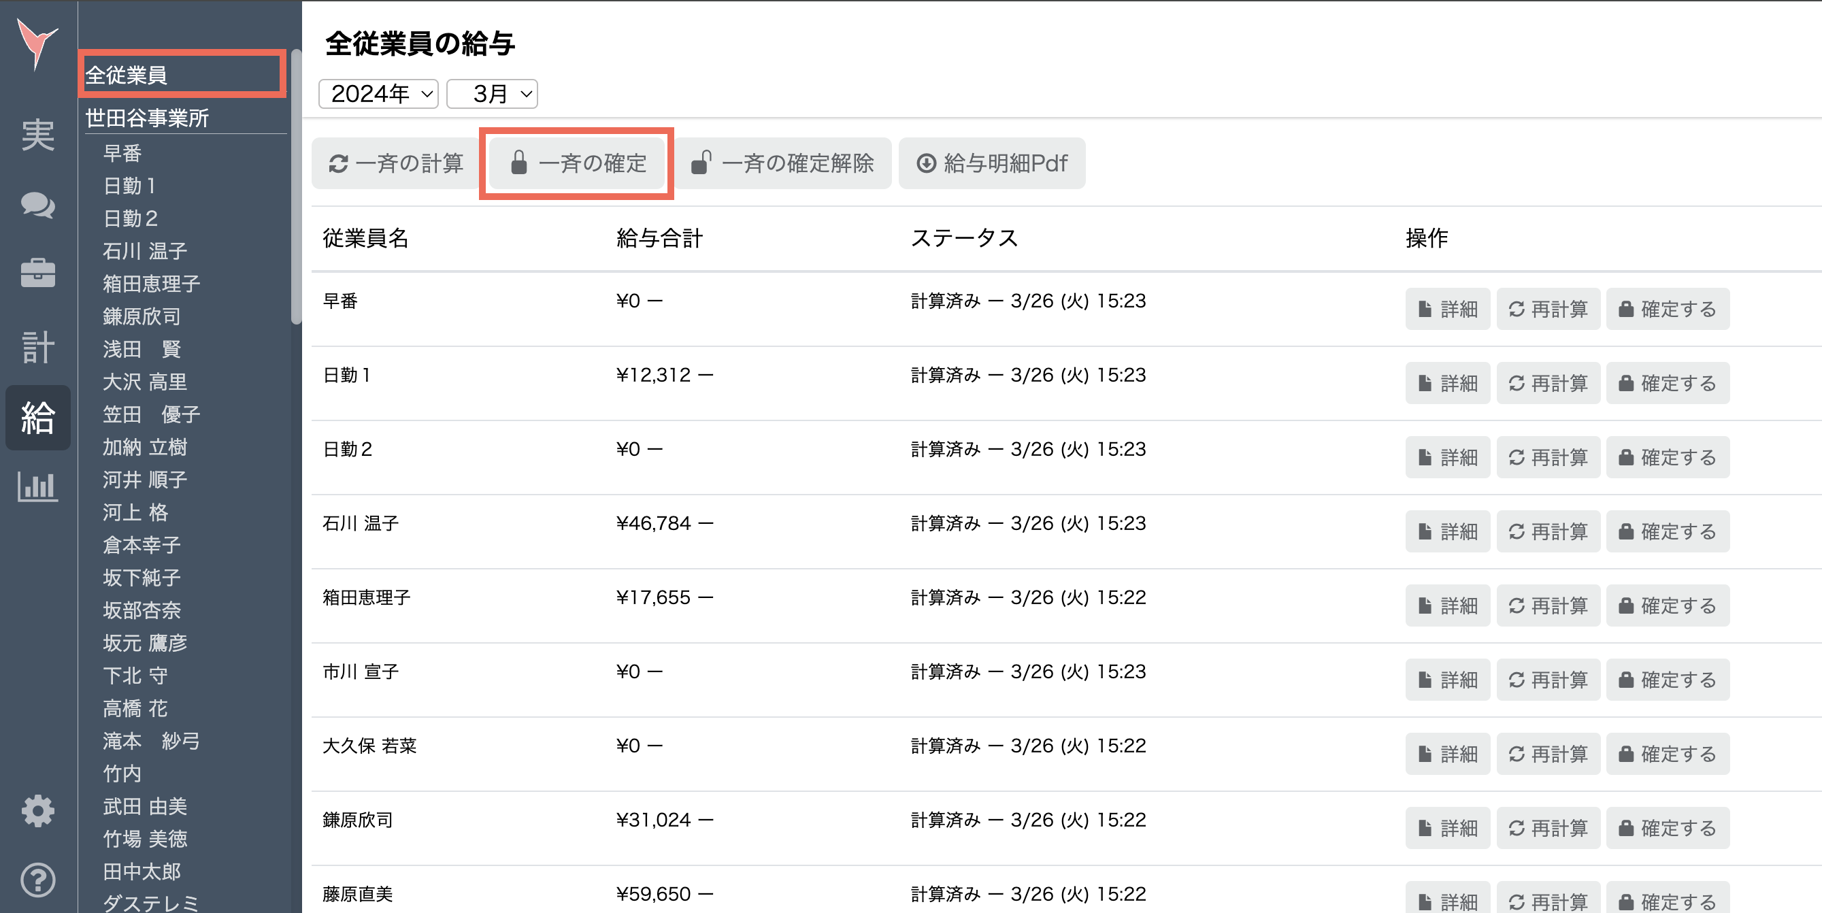Click the 一斉の確定解除 unlock button
This screenshot has width=1822, height=913.
782,163
